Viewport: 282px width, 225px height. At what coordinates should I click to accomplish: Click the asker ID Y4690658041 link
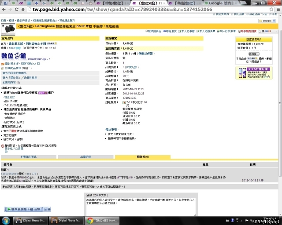(9, 174)
